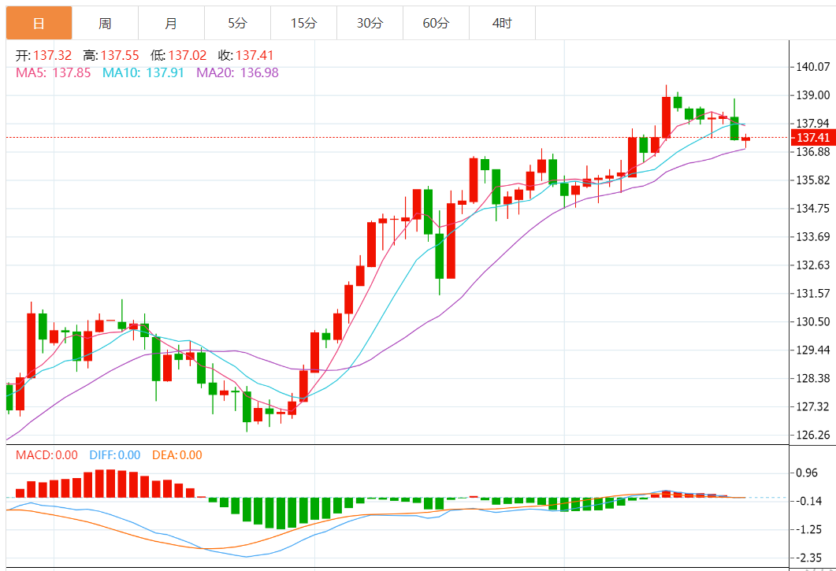Click the 高: 137.55 high price value
836x571 pixels.
coord(111,55)
